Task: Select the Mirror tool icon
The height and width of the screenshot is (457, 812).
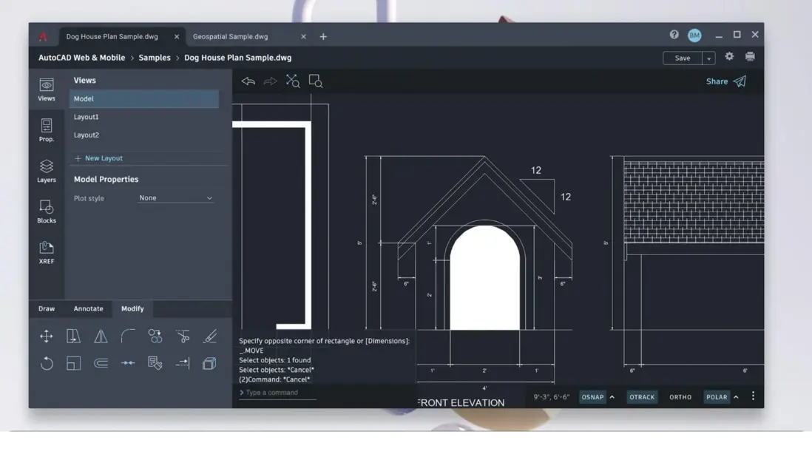Action: pos(101,336)
